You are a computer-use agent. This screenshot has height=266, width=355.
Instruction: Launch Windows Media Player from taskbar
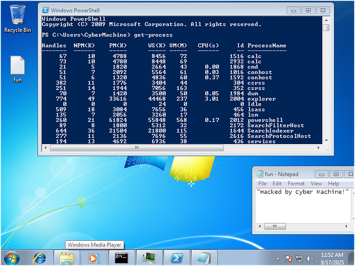(93, 258)
